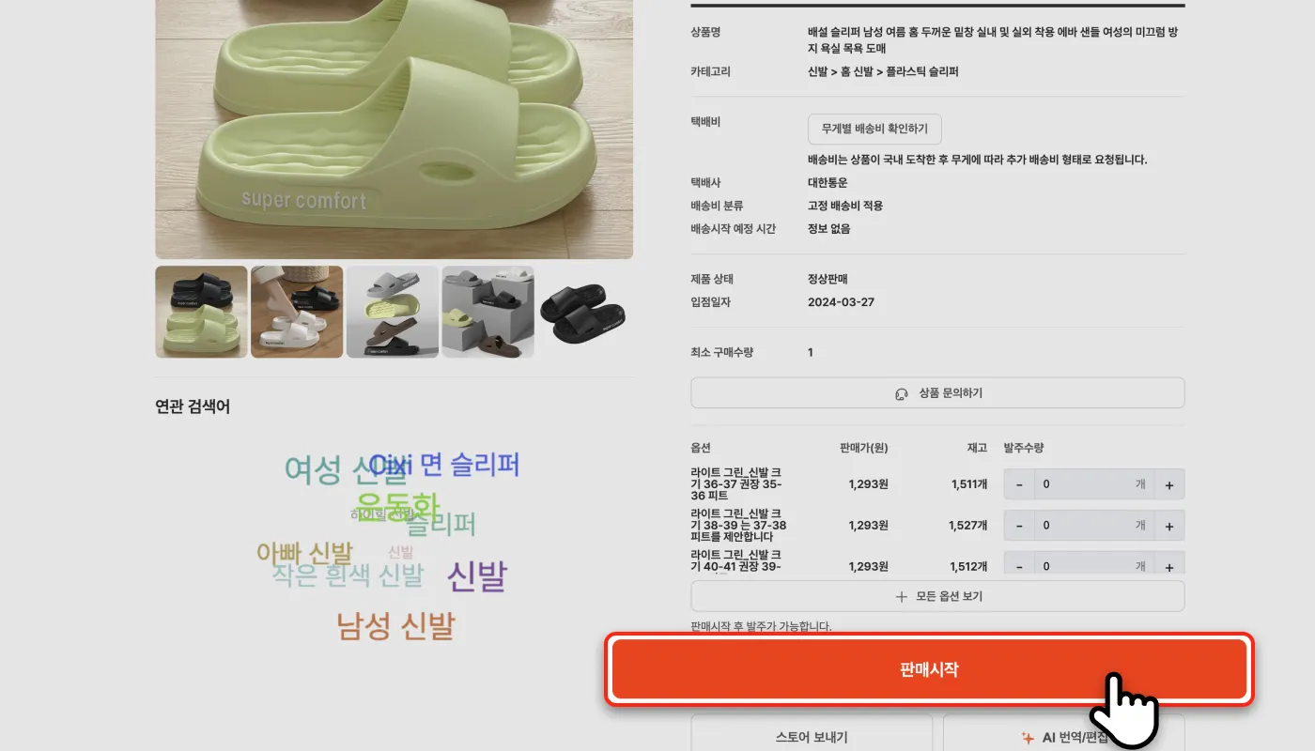
Task: Select the white slippers on feet thumbnail
Action: pos(297,312)
